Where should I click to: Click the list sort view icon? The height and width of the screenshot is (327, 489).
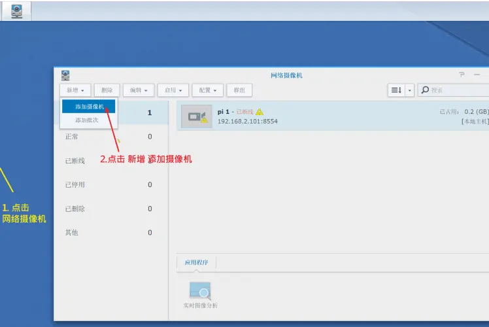(396, 90)
